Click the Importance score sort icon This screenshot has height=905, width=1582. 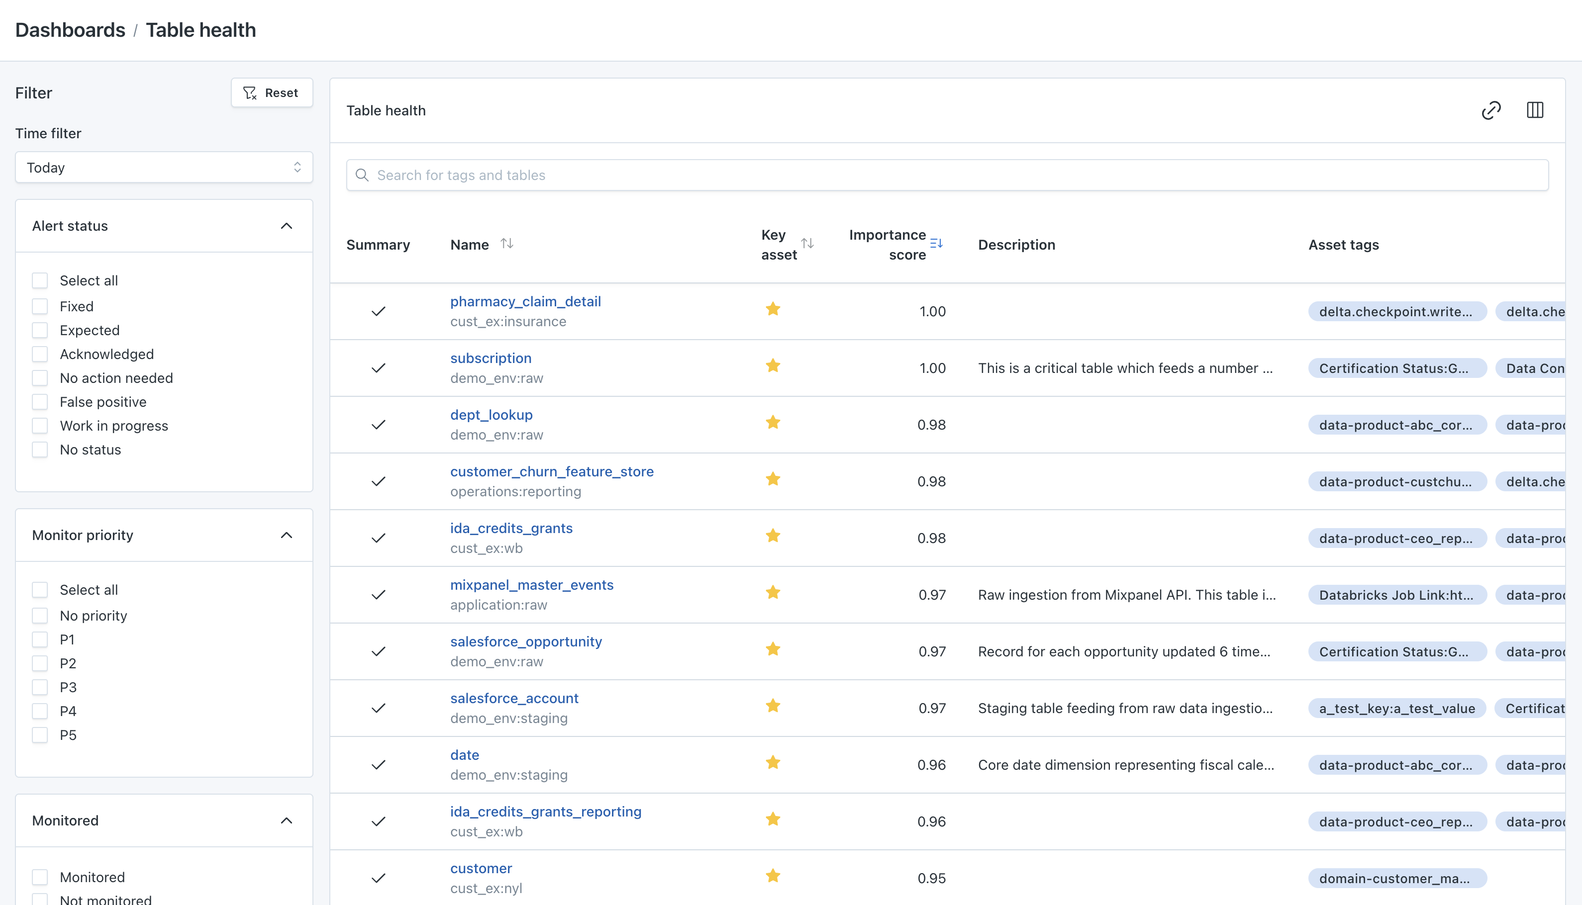pos(936,243)
